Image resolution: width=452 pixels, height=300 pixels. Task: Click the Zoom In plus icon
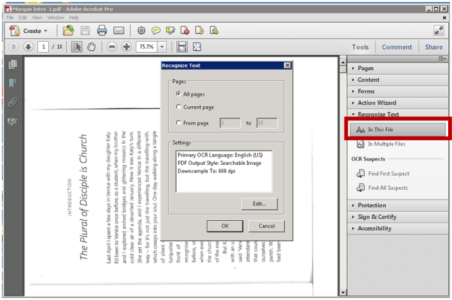[126, 47]
